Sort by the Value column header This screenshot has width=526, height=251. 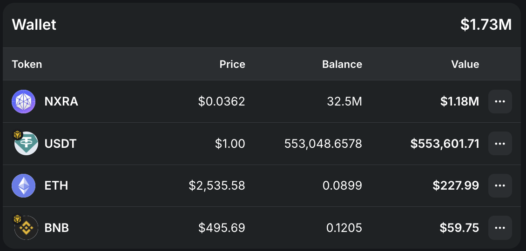(465, 64)
